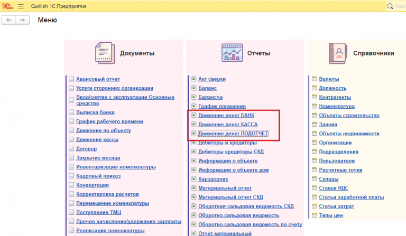This screenshot has height=236, width=406.
Task: Click the large Справочники book icon
Action: [x=338, y=53]
